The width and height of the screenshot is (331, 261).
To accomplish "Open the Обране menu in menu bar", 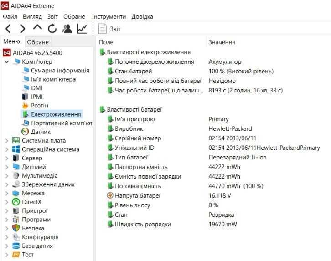I will point(74,17).
